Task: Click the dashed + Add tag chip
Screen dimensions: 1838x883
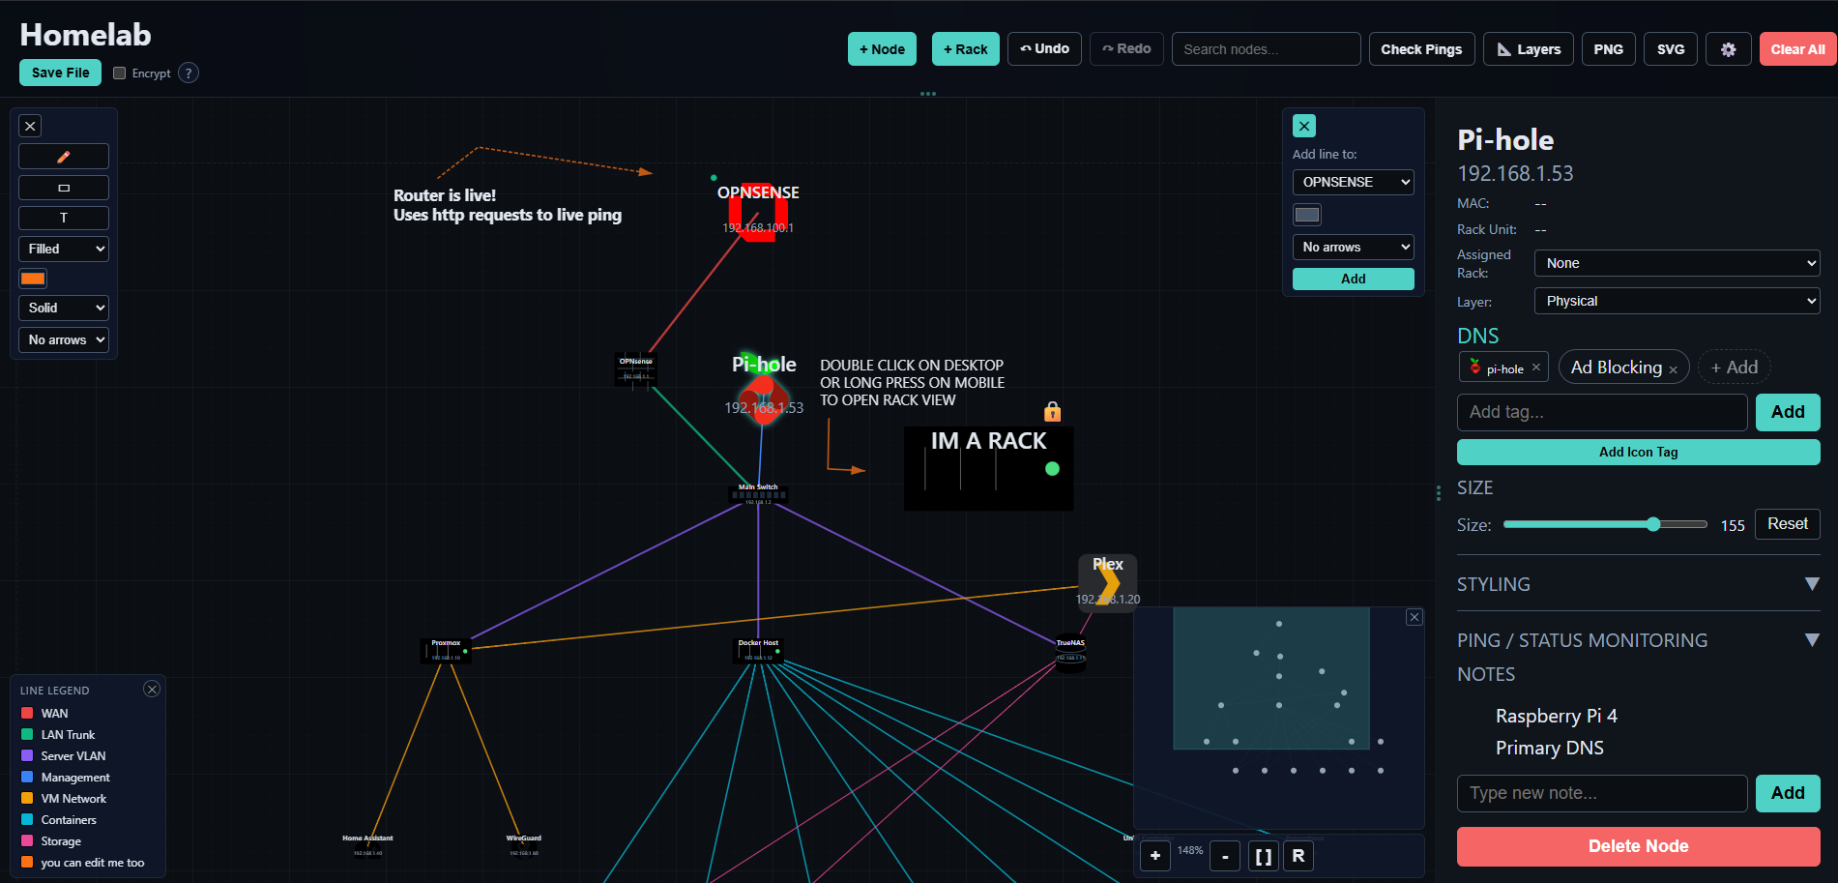Action: coord(1735,368)
